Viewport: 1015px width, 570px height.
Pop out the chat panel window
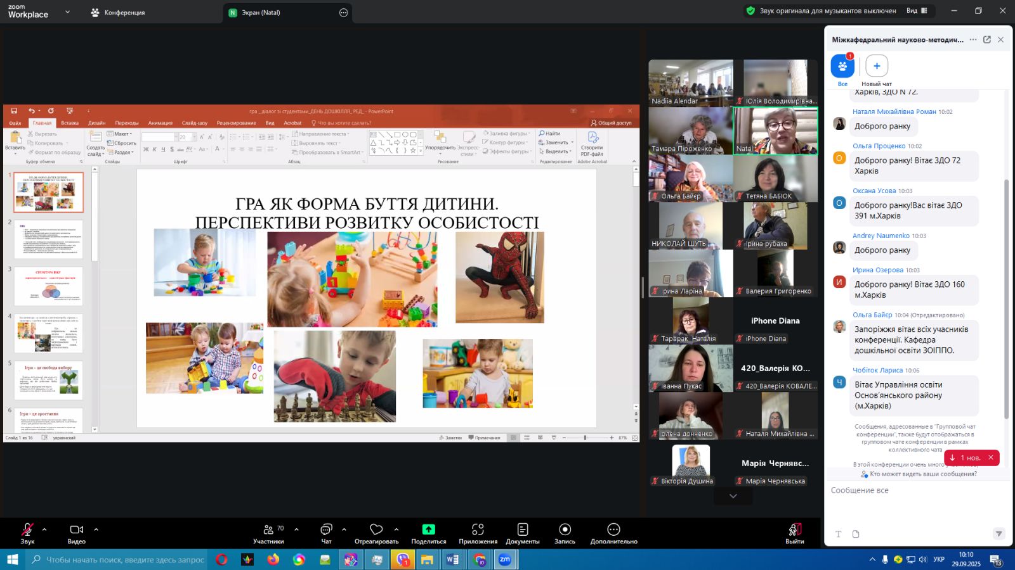pos(987,40)
